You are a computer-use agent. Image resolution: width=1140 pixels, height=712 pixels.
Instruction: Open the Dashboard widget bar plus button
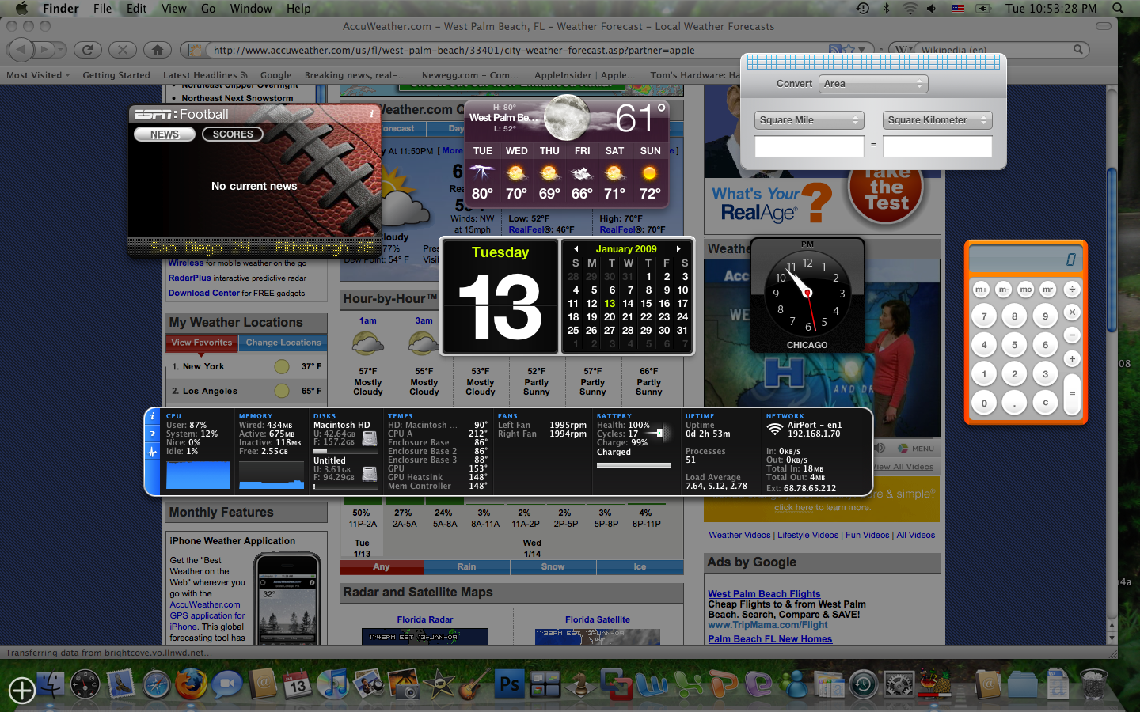coord(21,690)
